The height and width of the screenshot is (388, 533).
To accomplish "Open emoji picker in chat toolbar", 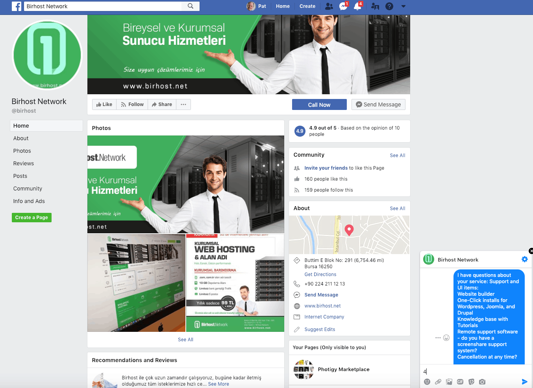I will coord(427,382).
